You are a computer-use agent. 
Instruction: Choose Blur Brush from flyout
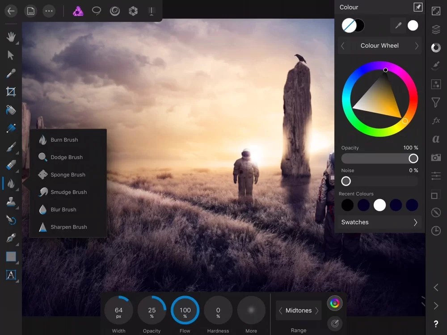pos(68,209)
